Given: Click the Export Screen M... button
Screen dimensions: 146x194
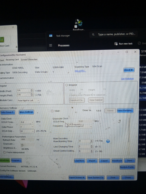Looking at the screenshot, I should [x=77, y=178].
